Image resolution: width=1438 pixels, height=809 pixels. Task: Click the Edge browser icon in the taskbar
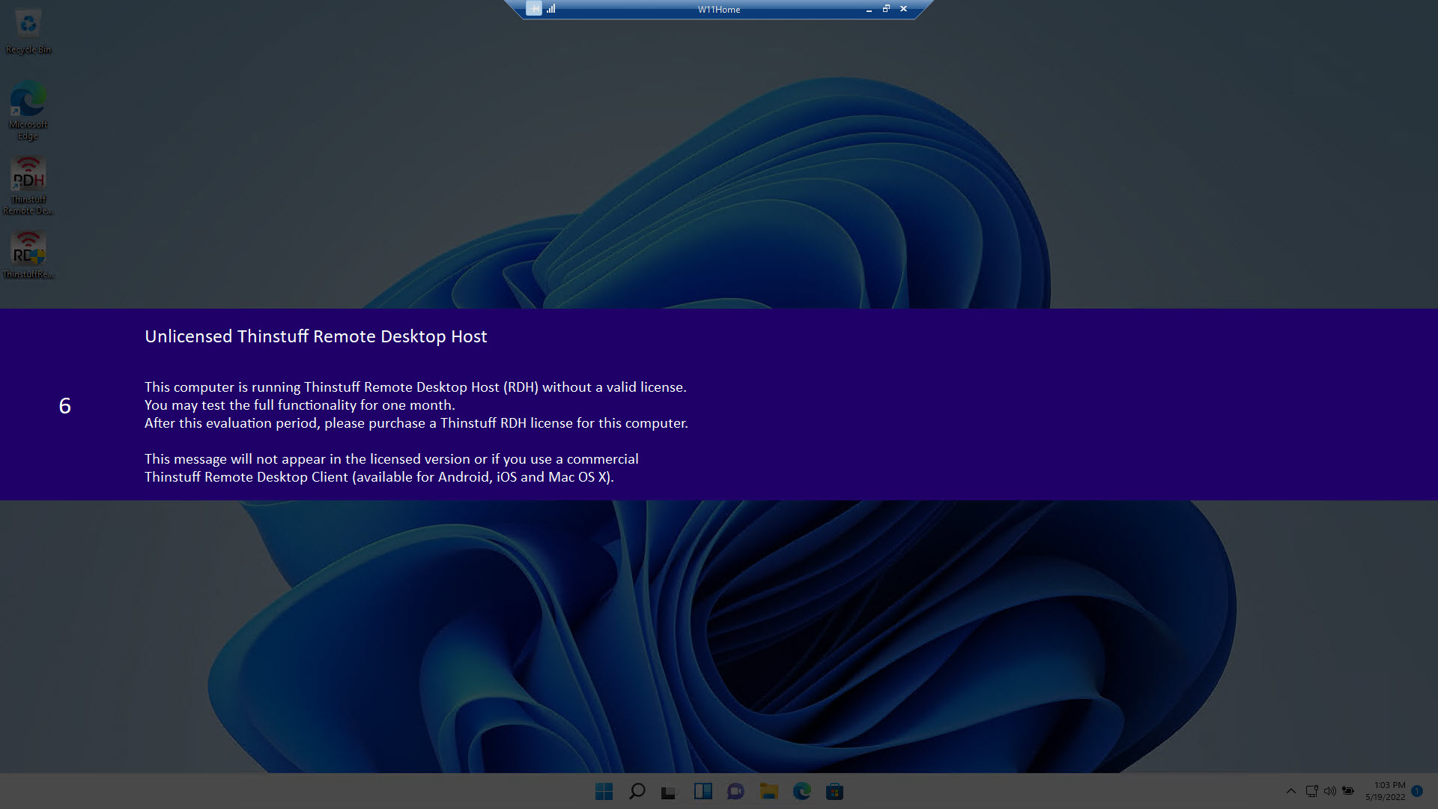point(801,791)
